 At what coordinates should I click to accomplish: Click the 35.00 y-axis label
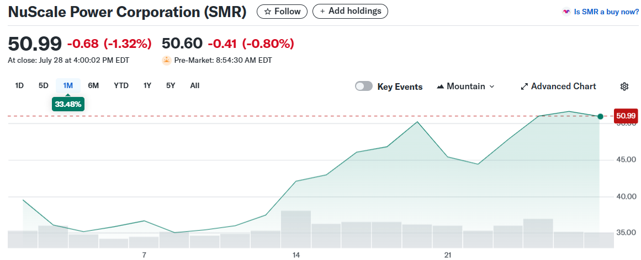pos(626,233)
